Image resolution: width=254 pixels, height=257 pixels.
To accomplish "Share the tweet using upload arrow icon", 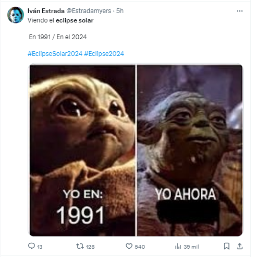I will pos(239,246).
